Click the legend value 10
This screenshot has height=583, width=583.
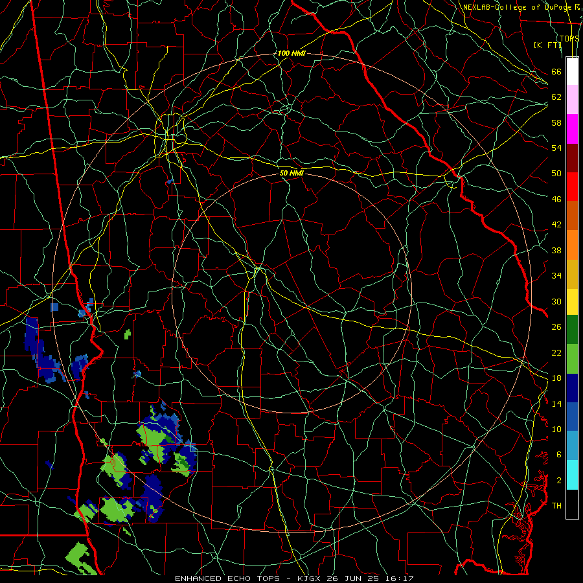(x=556, y=429)
